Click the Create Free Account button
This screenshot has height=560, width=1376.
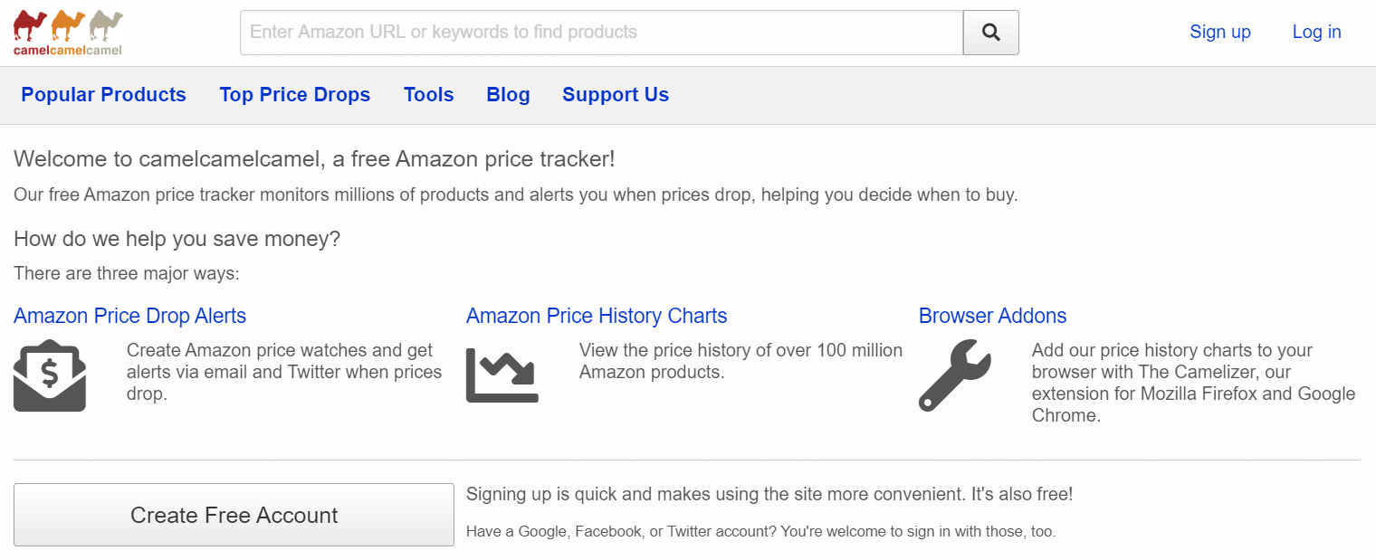(x=234, y=514)
